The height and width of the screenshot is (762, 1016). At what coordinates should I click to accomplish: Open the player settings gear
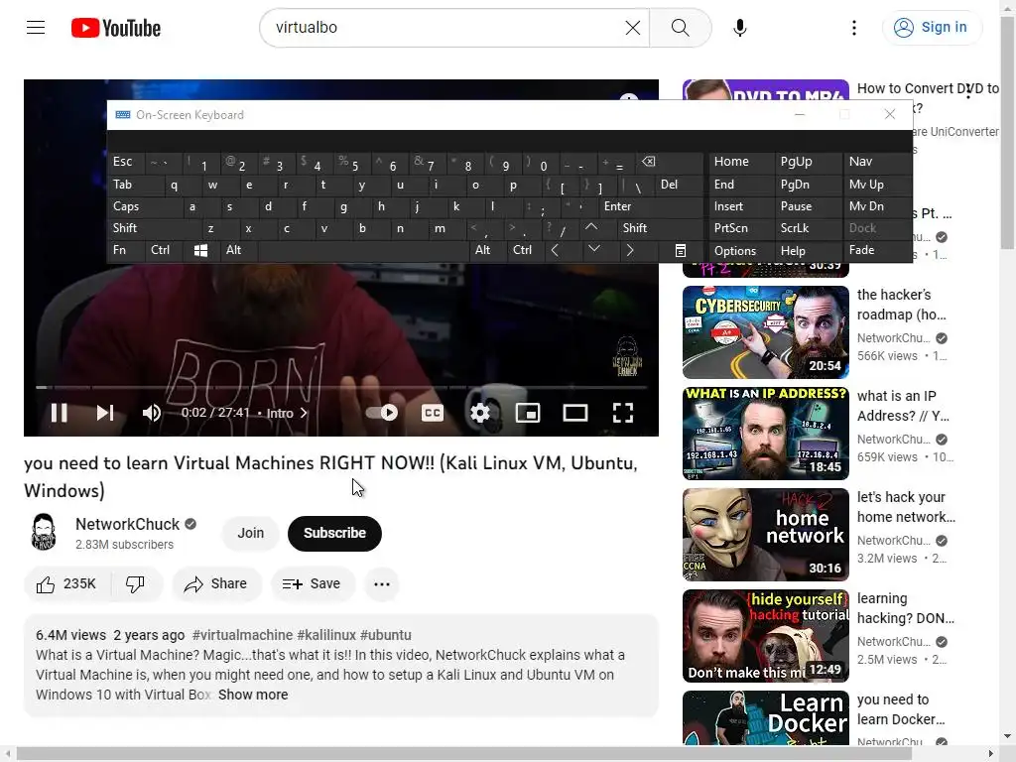480,413
